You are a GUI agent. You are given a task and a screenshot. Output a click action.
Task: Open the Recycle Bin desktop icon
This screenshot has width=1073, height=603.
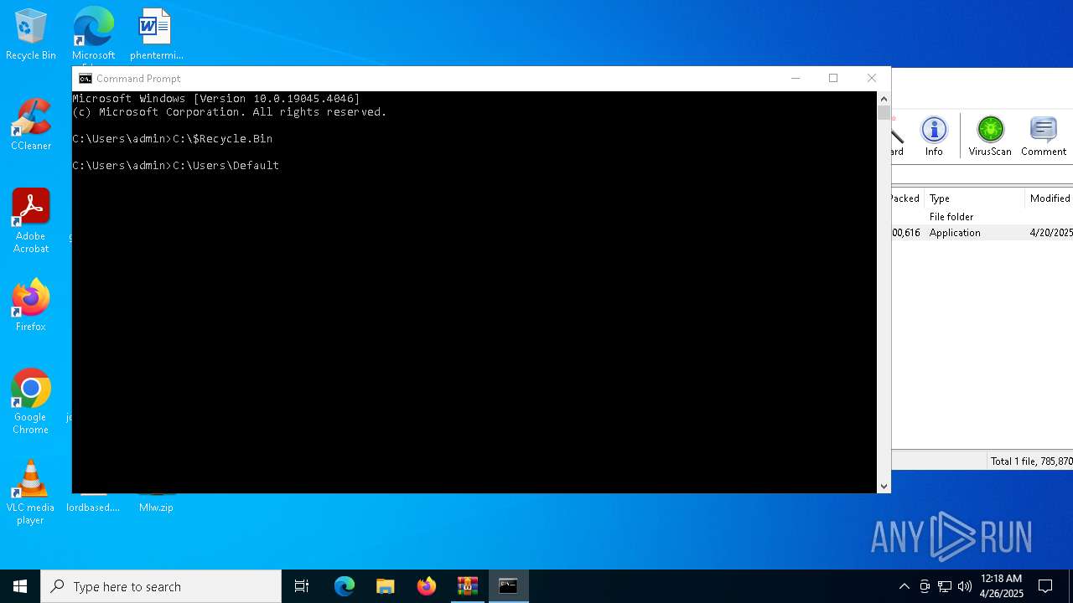click(x=30, y=35)
